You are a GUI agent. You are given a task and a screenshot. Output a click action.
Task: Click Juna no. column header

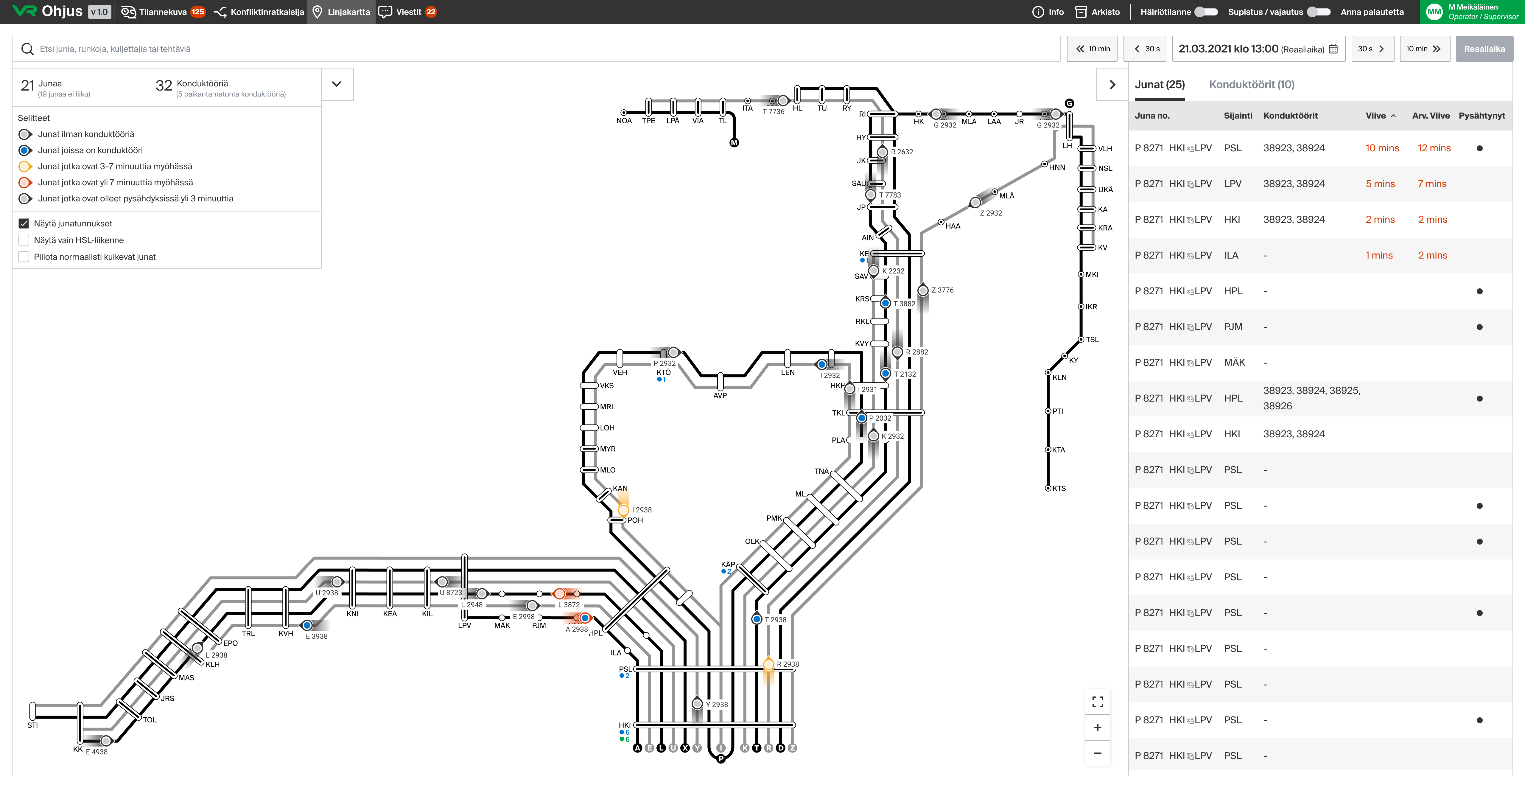1152,116
